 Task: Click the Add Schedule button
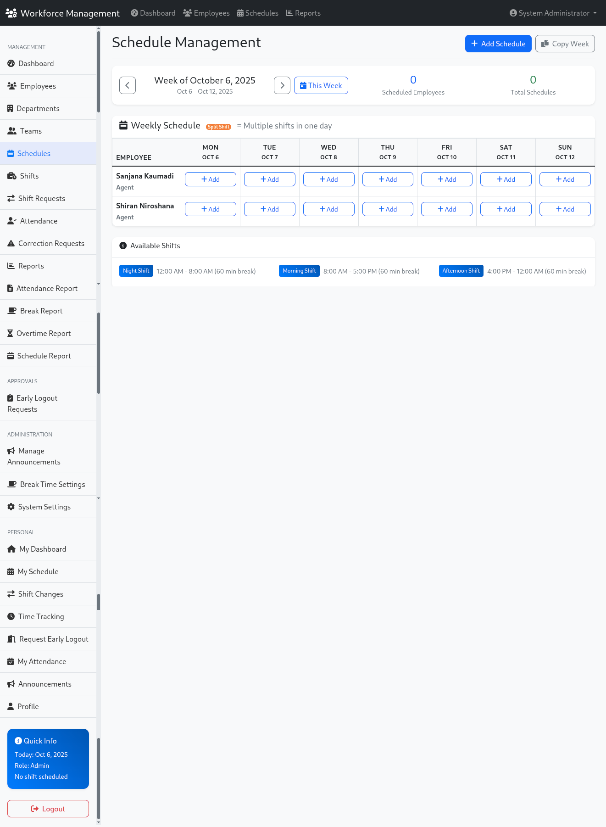coord(498,44)
